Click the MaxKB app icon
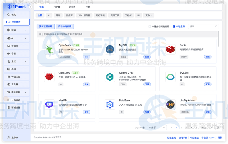This screenshot has height=144, width=228. coord(49,105)
